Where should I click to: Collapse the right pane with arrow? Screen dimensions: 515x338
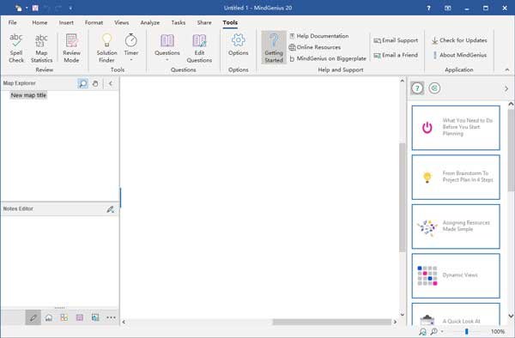506,88
